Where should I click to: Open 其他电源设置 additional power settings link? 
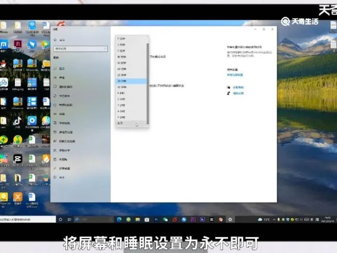coord(235,75)
